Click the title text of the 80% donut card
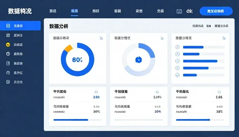This screenshot has height=137, width=239. pyautogui.click(x=61, y=38)
